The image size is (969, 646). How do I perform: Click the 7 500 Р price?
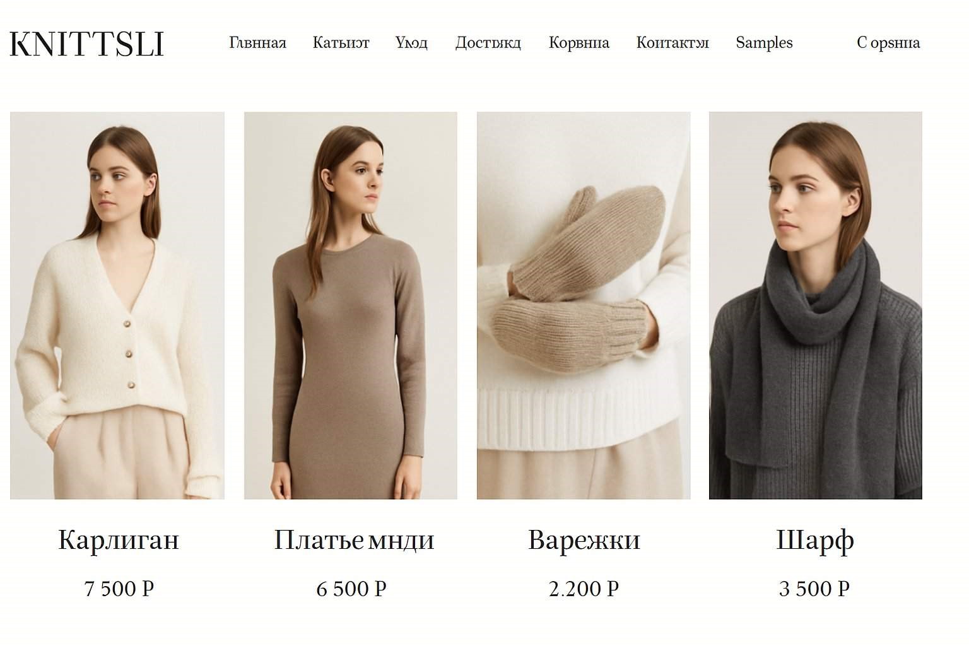pyautogui.click(x=119, y=589)
